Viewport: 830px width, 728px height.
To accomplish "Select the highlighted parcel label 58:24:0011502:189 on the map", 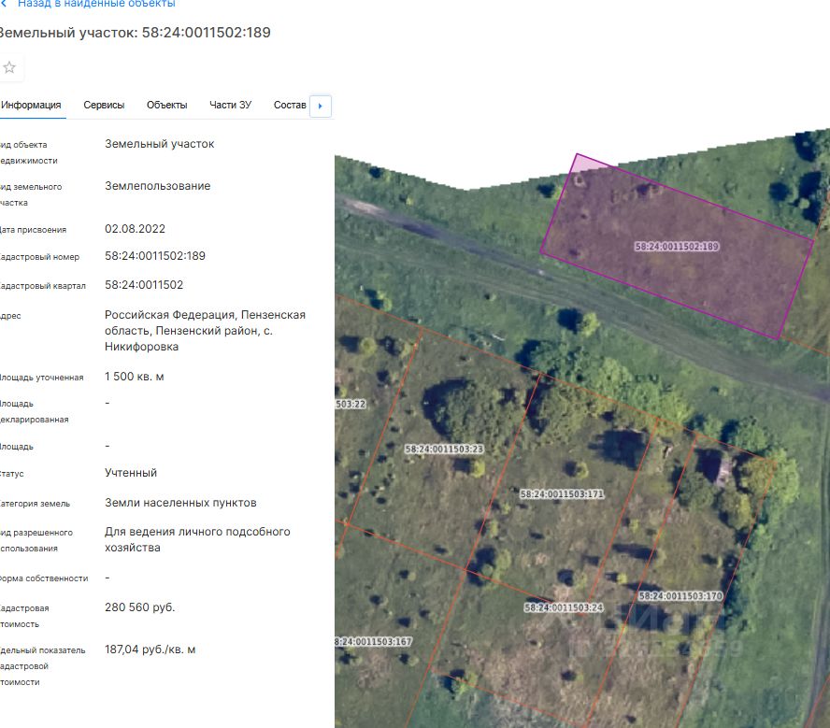I will click(x=677, y=247).
